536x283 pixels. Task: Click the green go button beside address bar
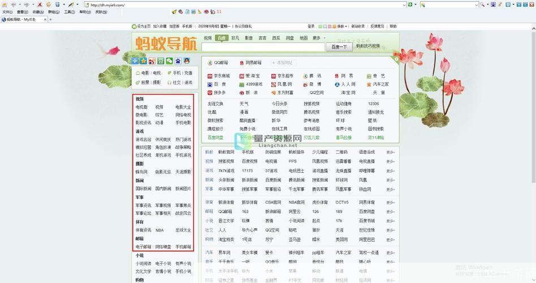410,5
